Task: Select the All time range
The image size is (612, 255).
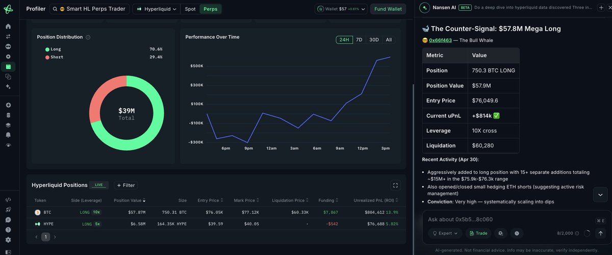Action: pos(389,40)
